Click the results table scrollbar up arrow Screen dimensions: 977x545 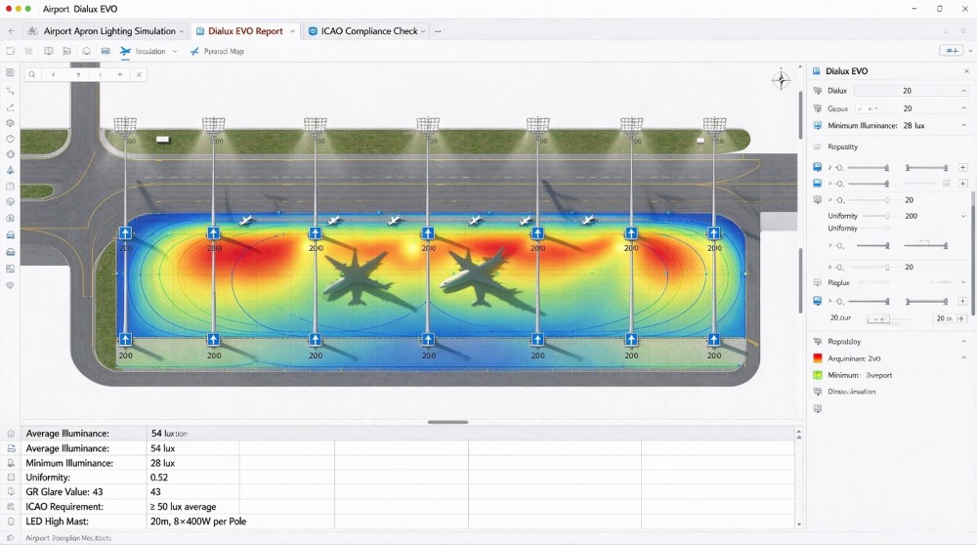799,433
